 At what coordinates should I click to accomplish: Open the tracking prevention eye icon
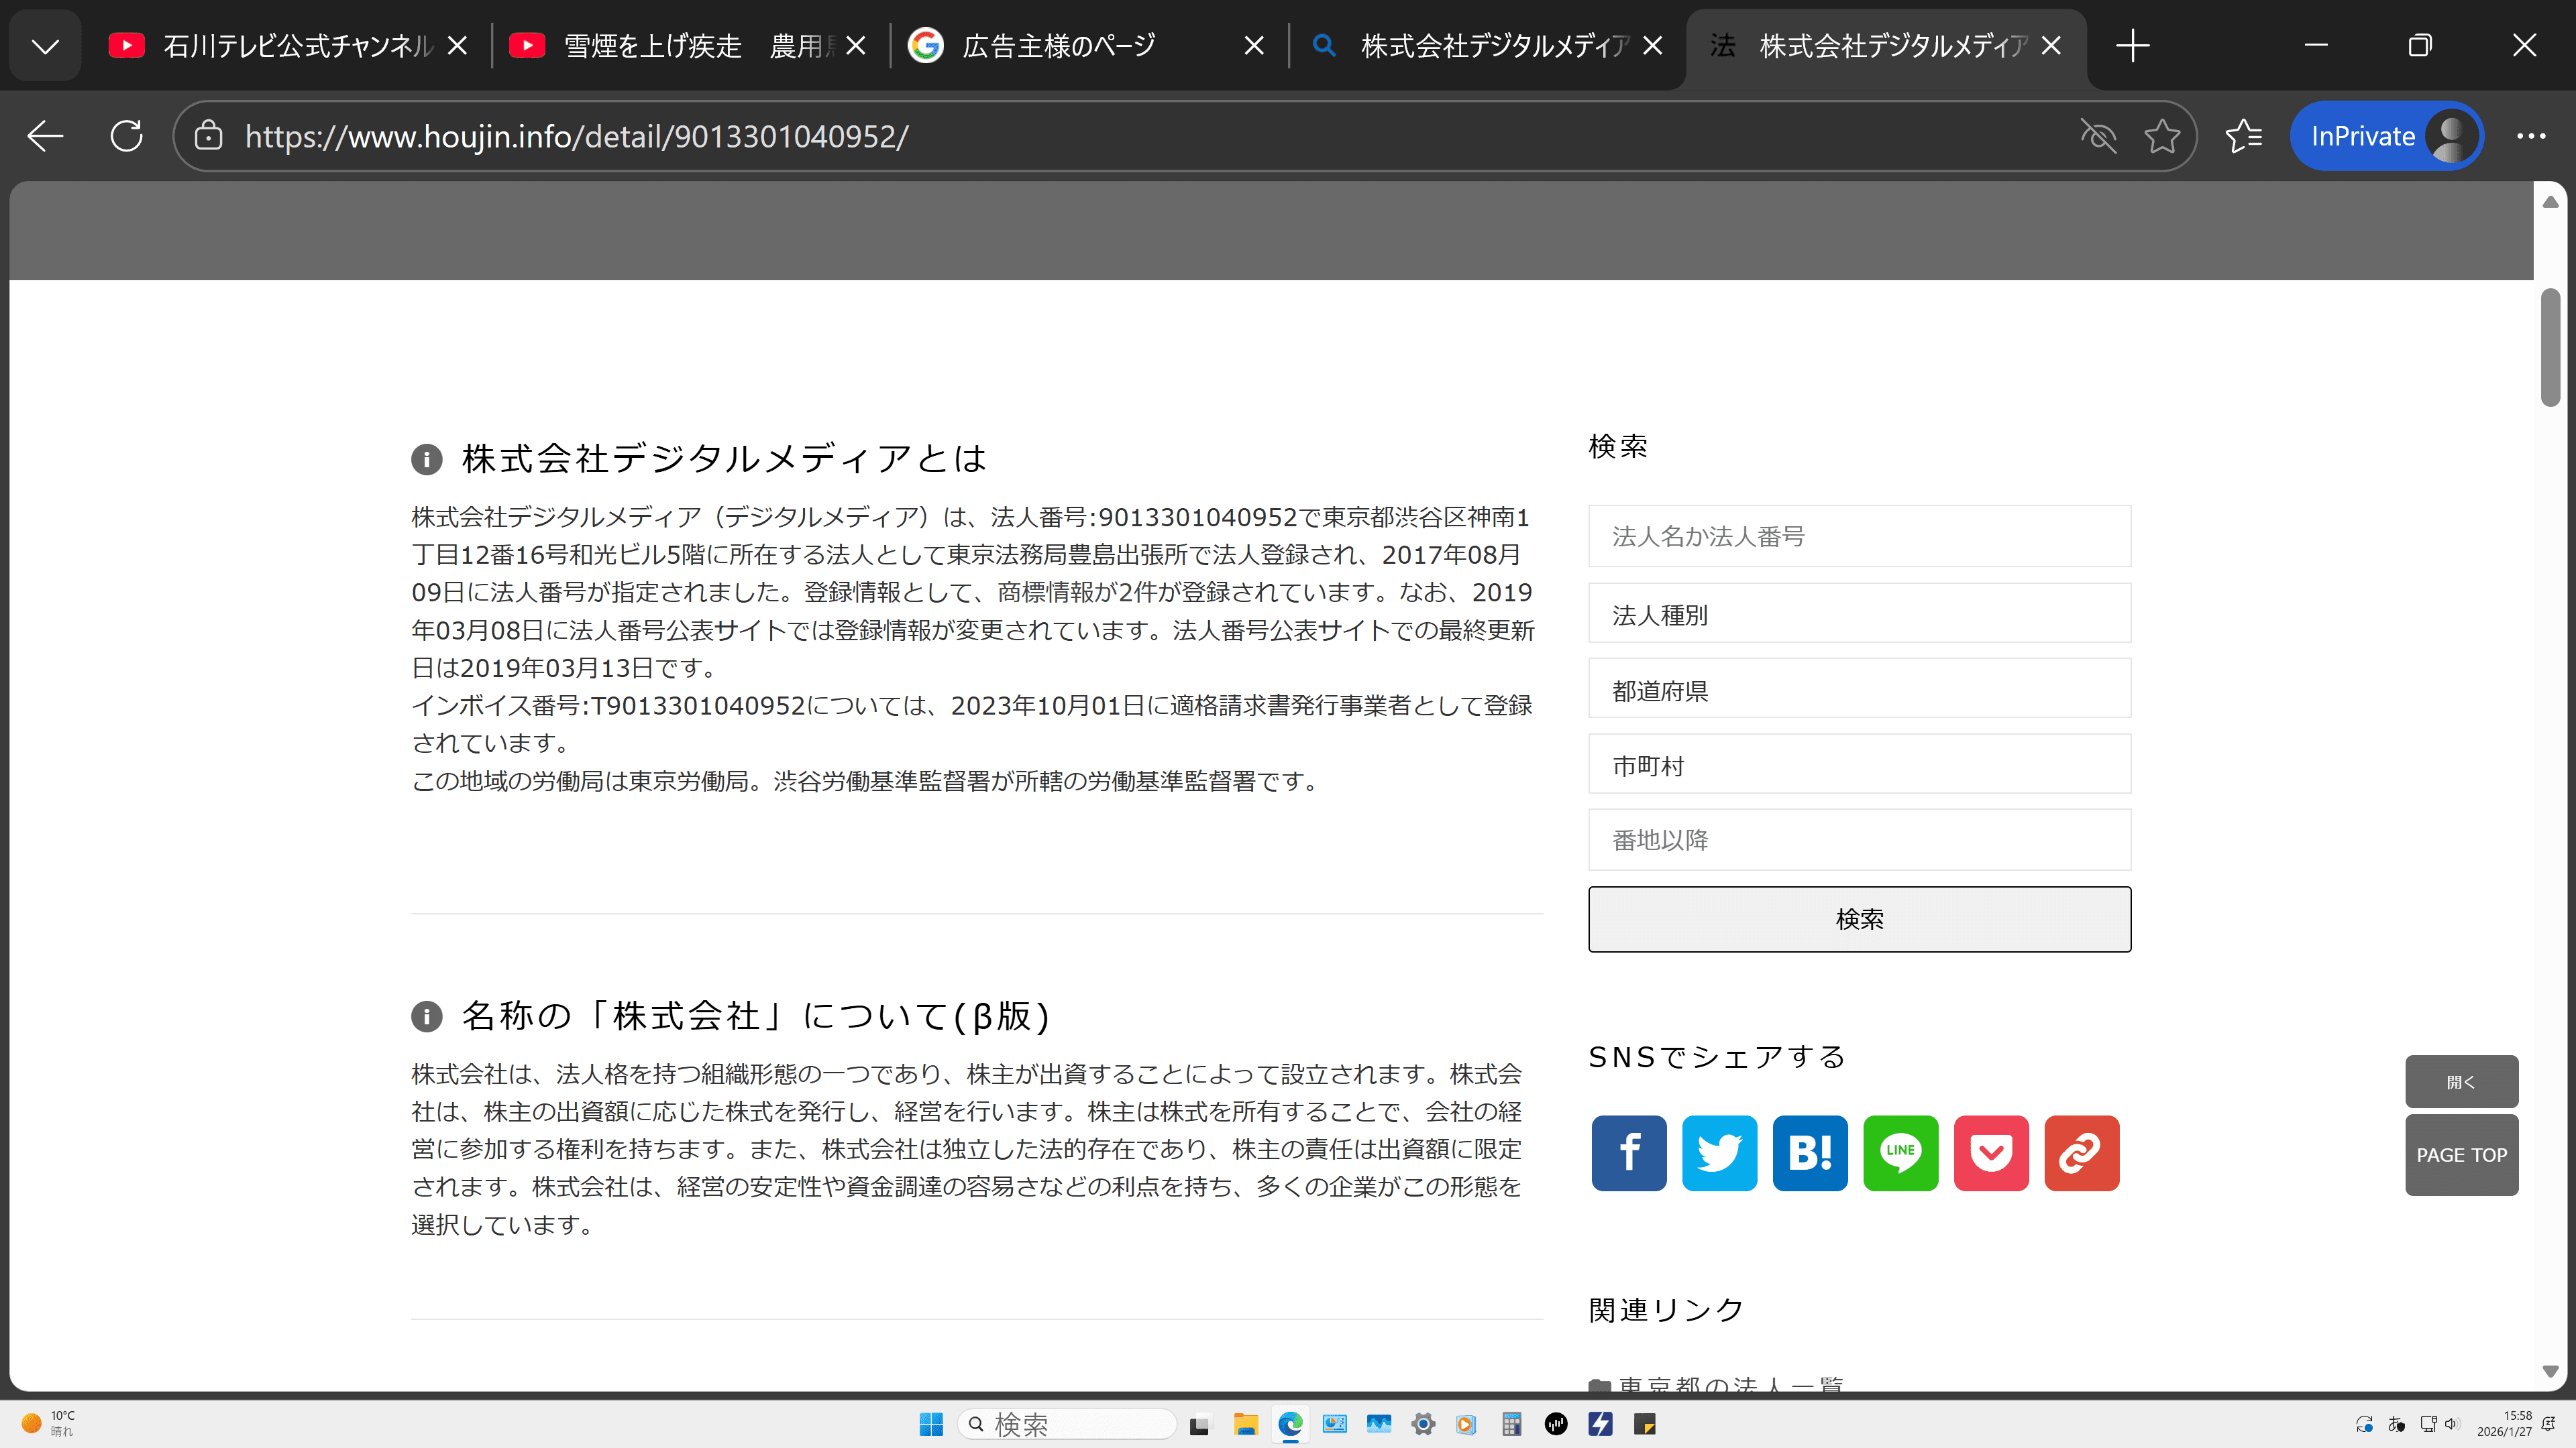2098,136
